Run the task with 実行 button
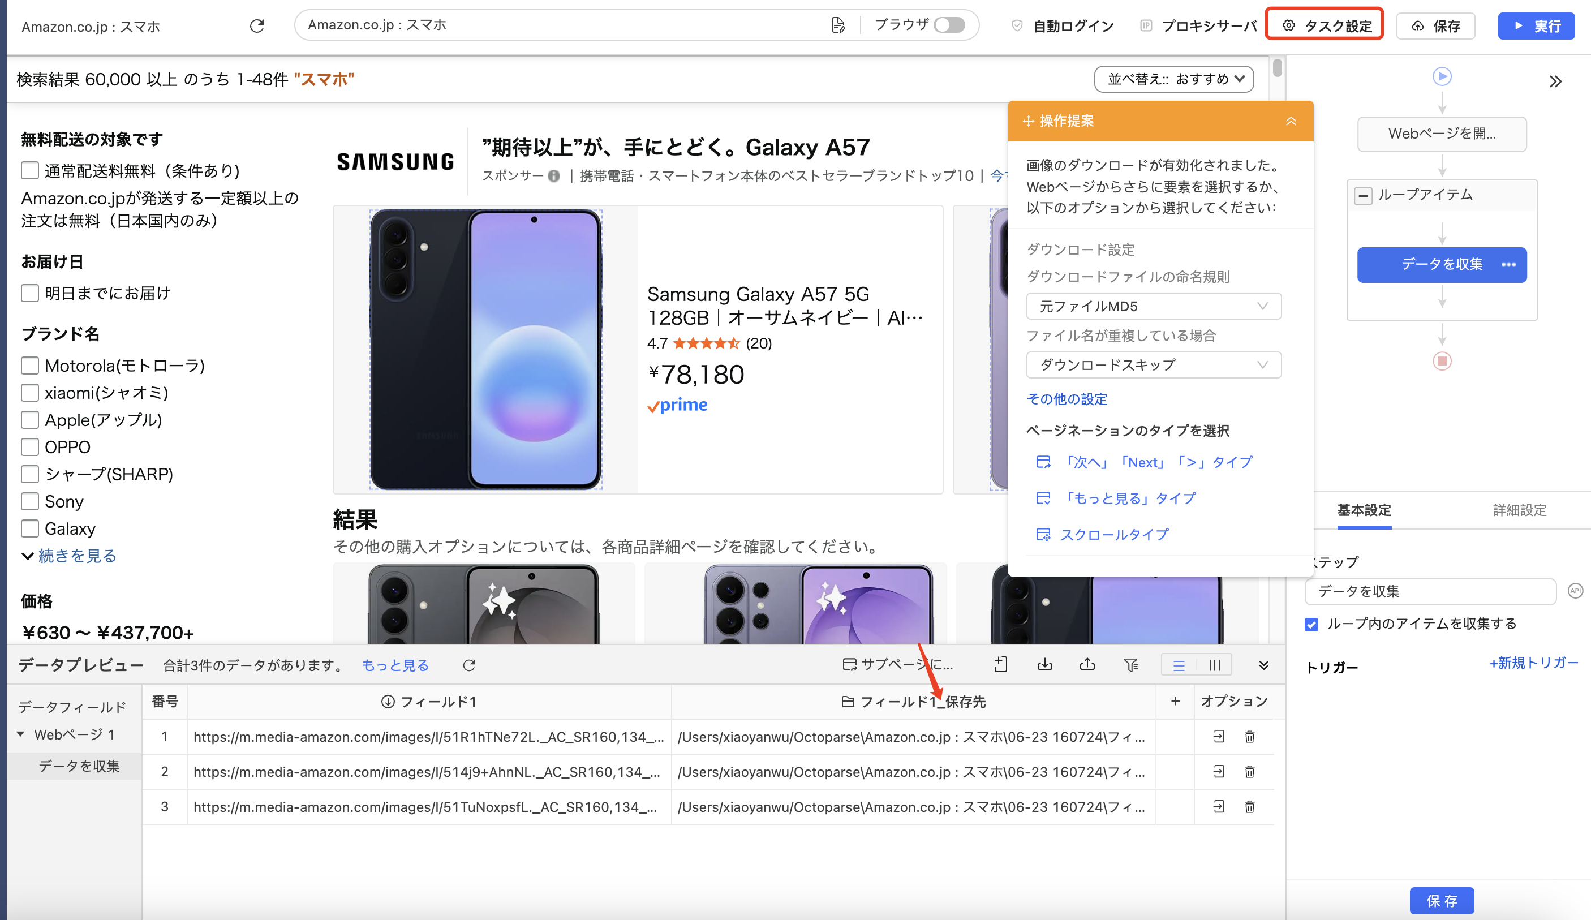Viewport: 1591px width, 920px height. click(x=1536, y=26)
